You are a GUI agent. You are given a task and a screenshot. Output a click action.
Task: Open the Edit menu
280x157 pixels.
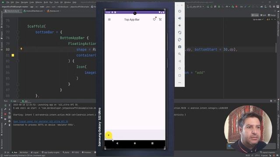12,2
